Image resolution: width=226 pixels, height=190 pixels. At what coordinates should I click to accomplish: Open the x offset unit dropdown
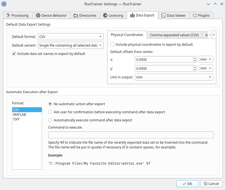[206, 59]
